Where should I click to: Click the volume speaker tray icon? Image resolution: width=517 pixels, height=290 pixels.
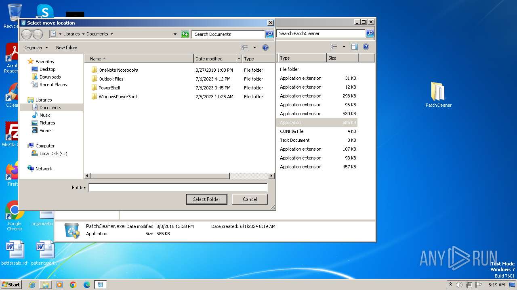point(459,285)
